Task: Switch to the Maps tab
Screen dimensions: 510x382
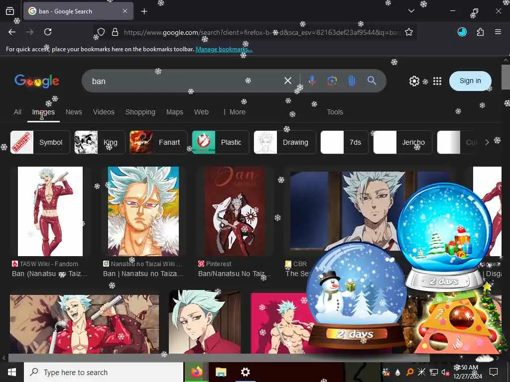Action: coord(175,112)
